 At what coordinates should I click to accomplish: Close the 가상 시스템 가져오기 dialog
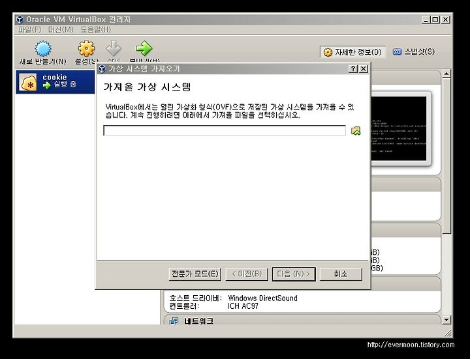[x=364, y=69]
